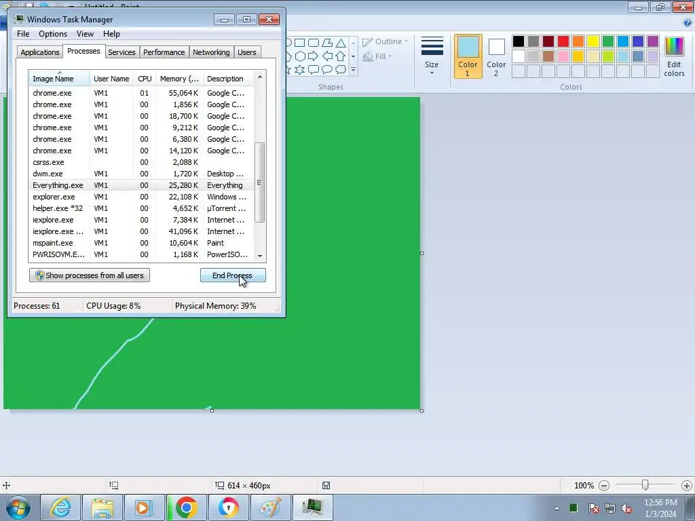Viewport: 695px width, 521px height.
Task: Click the taskbar clock showing 12:56 PM
Action: click(660, 508)
